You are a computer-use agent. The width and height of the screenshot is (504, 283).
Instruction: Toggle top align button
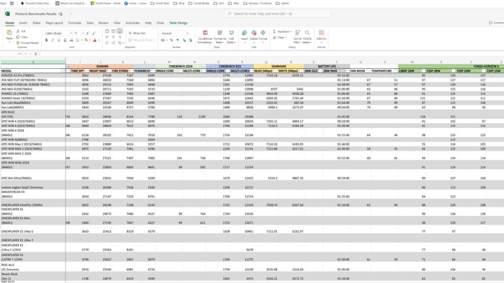(107, 31)
